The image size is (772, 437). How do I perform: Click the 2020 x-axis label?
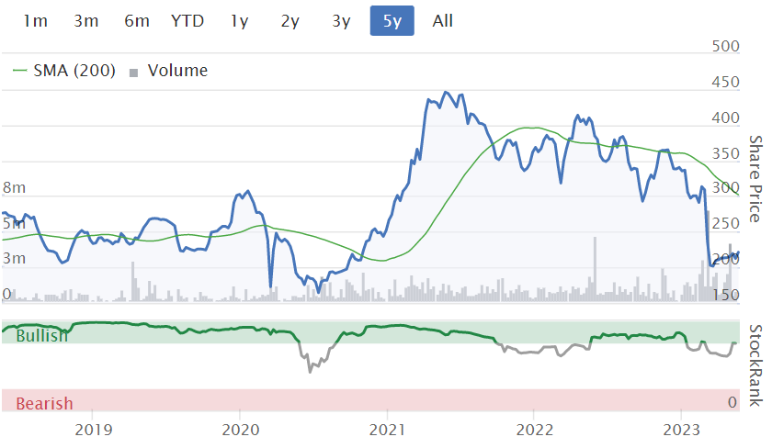(x=241, y=429)
